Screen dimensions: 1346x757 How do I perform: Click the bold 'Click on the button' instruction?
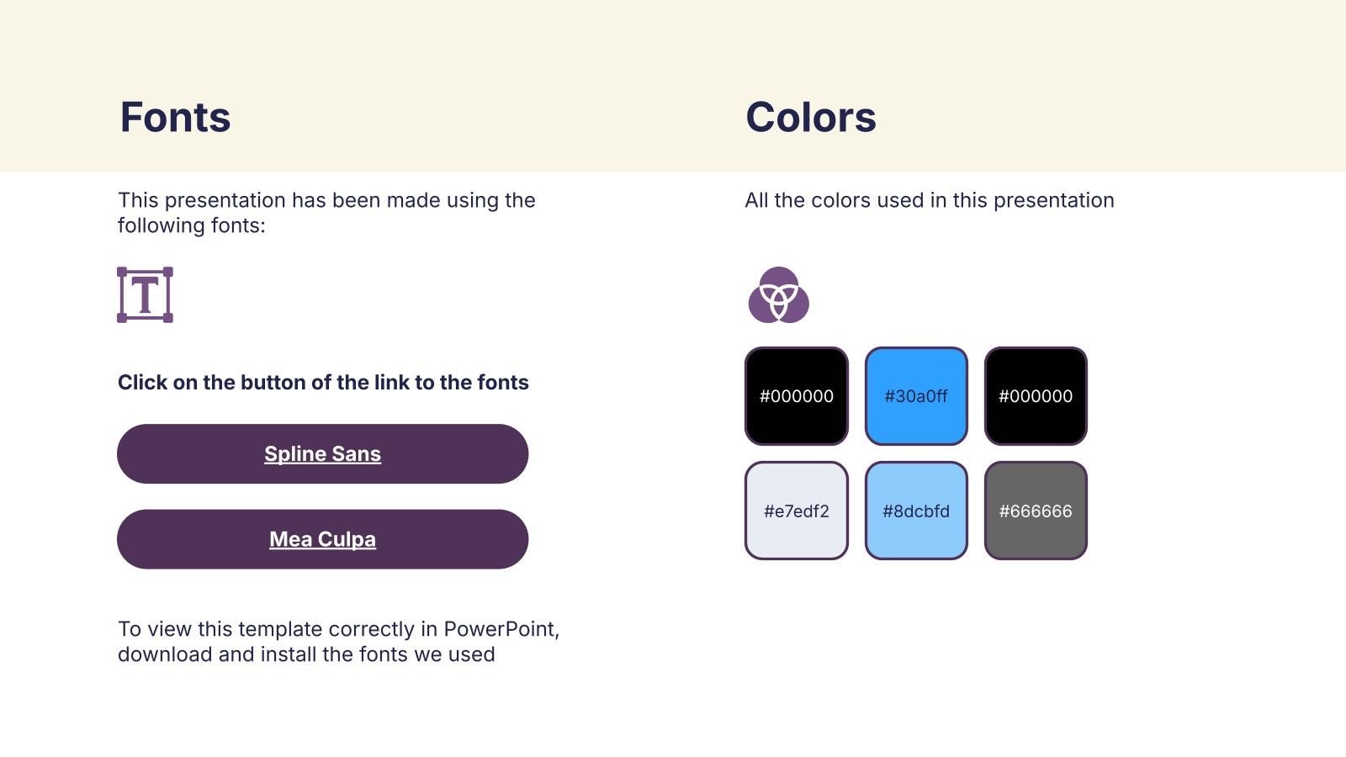323,383
